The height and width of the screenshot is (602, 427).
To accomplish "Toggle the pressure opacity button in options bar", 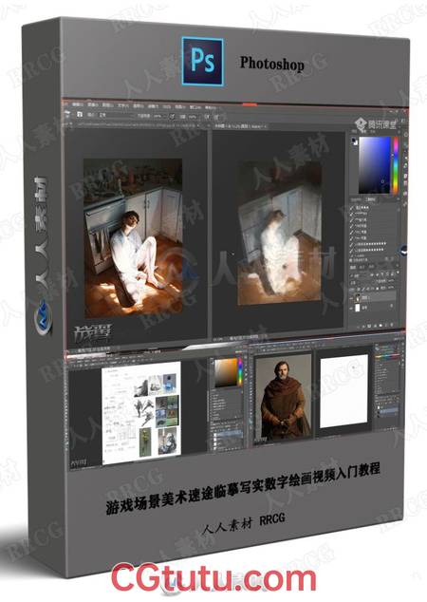I will pos(173,116).
